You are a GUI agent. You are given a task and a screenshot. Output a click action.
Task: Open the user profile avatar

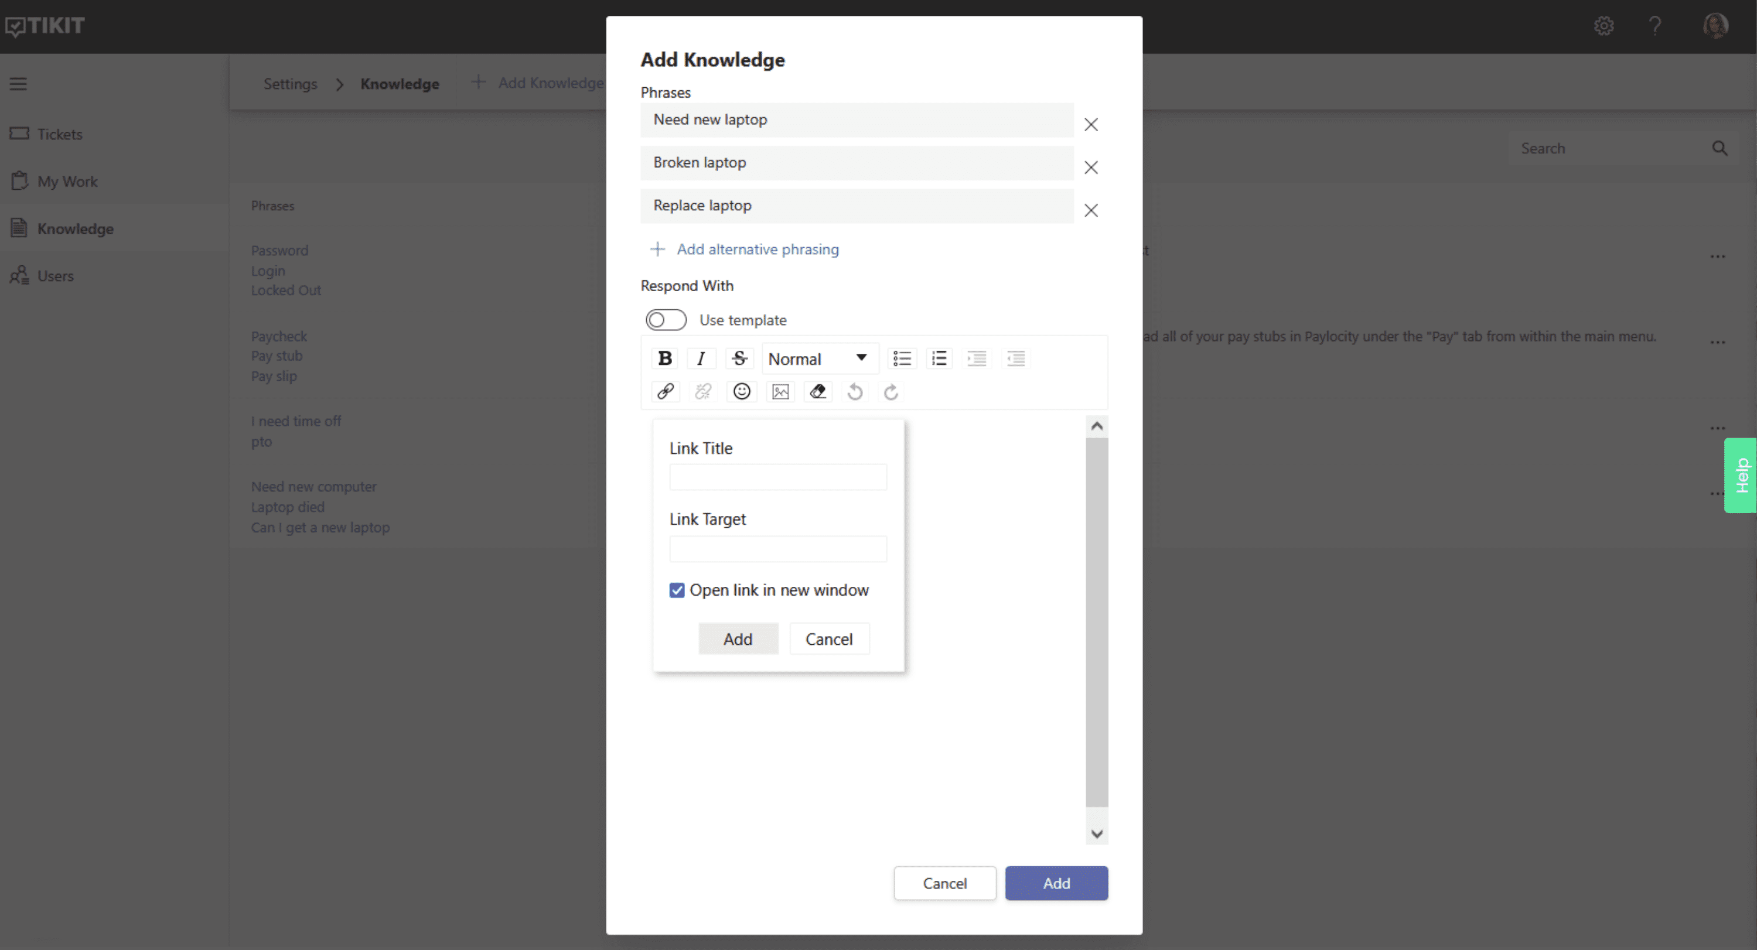pyautogui.click(x=1715, y=26)
